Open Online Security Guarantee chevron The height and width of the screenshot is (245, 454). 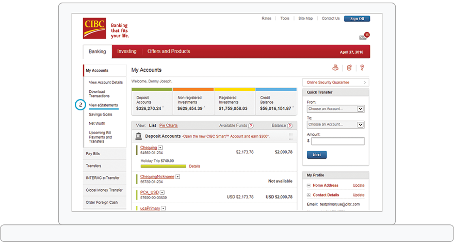(365, 83)
